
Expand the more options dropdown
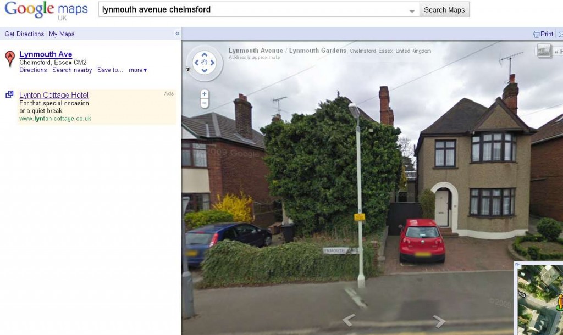[138, 70]
